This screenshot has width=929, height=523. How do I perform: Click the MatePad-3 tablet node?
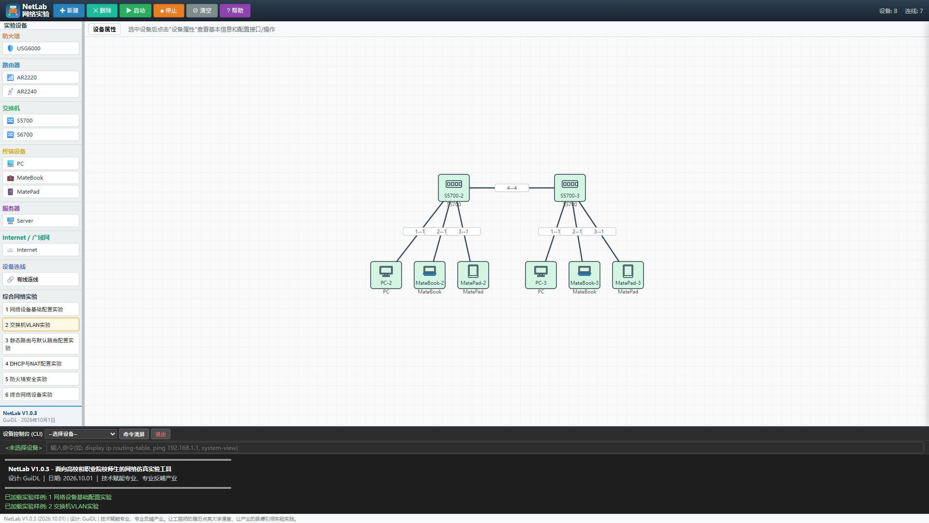click(x=628, y=275)
